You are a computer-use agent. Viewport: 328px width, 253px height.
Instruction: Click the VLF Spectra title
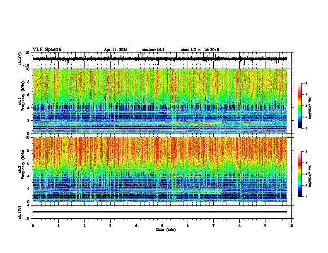pyautogui.click(x=47, y=50)
